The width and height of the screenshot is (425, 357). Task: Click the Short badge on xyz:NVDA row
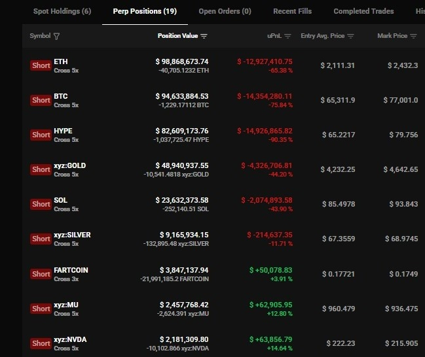[41, 343]
